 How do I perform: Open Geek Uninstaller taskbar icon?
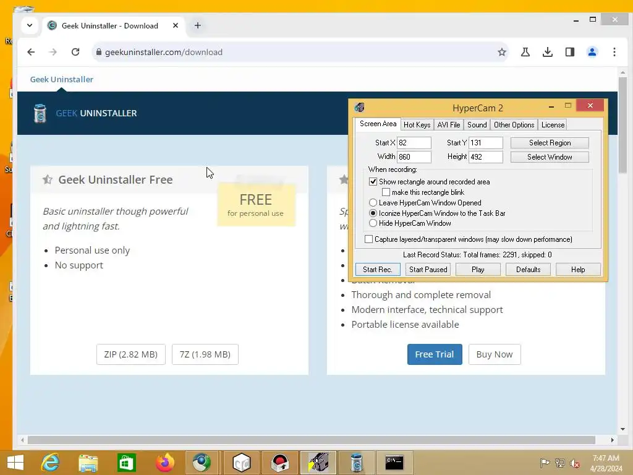[x=357, y=463]
